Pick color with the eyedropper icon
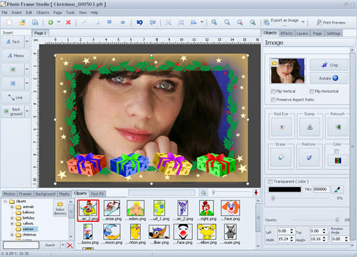The height and width of the screenshot is (257, 357). [x=337, y=190]
